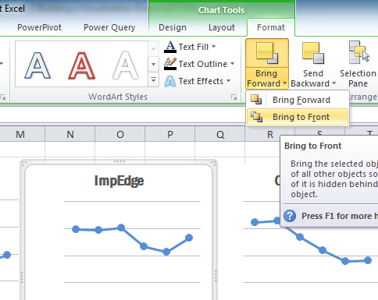The width and height of the screenshot is (378, 300).
Task: Select column O header
Action: point(120,134)
